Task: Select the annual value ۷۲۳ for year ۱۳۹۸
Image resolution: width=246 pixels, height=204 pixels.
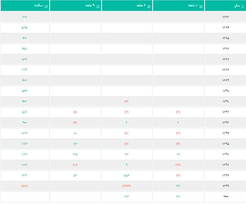Action: (x=25, y=175)
